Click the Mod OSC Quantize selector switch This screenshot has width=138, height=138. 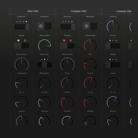[x=21, y=27]
